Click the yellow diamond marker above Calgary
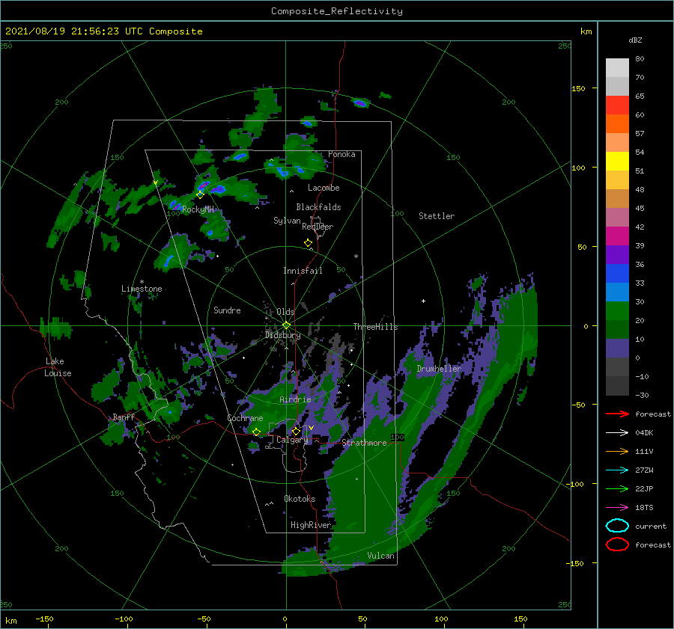674x629 pixels. pyautogui.click(x=296, y=431)
